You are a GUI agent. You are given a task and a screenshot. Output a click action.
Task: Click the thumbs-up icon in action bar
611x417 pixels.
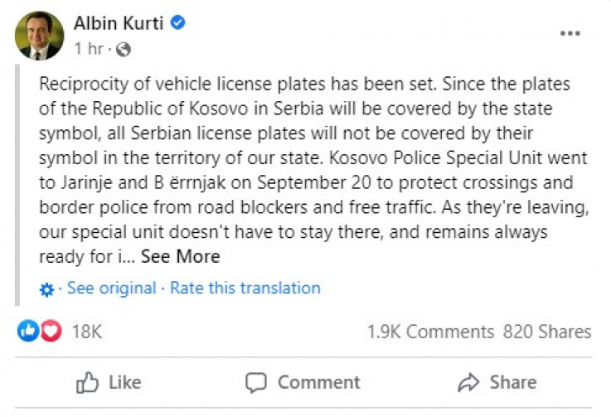tap(88, 382)
